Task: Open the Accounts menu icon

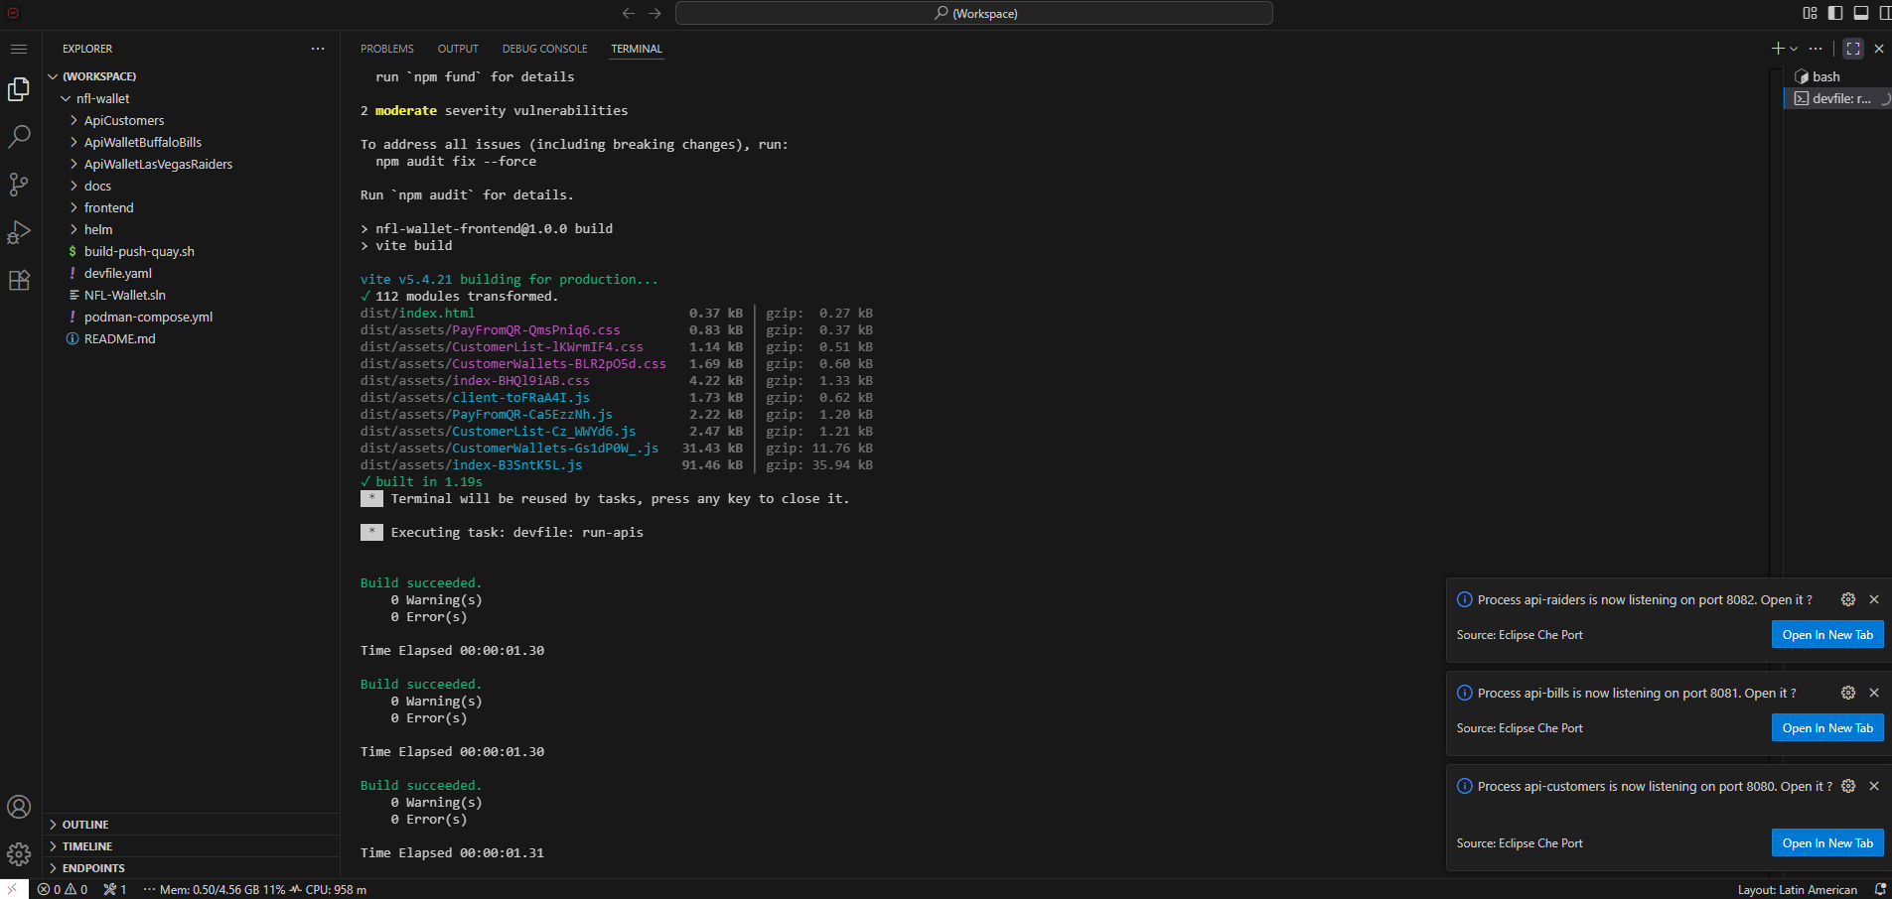Action: (x=19, y=808)
